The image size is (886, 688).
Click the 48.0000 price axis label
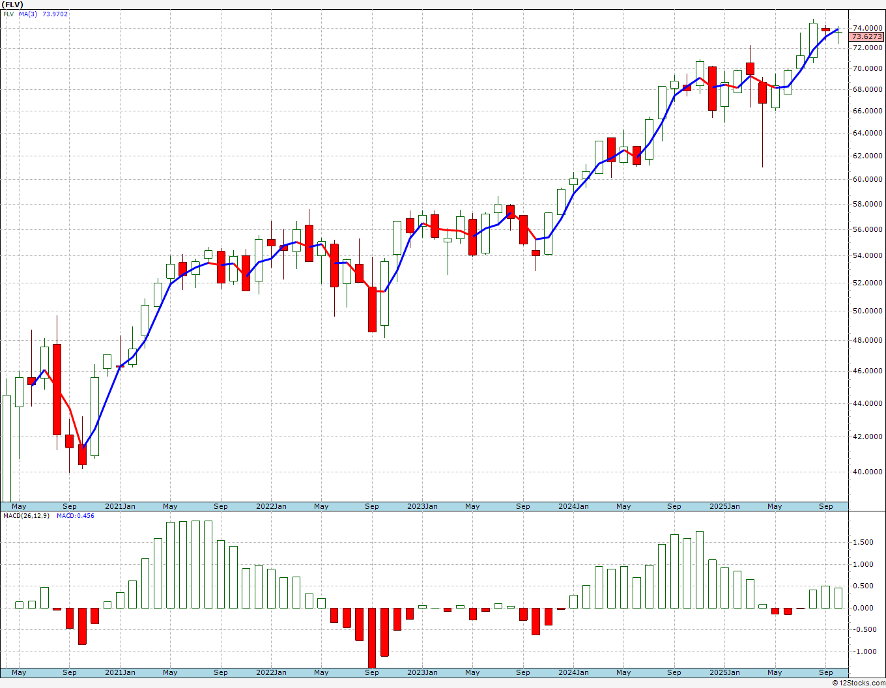[x=868, y=340]
